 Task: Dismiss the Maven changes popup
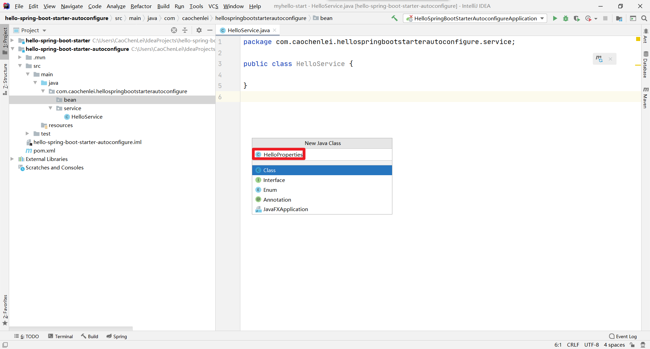(610, 59)
